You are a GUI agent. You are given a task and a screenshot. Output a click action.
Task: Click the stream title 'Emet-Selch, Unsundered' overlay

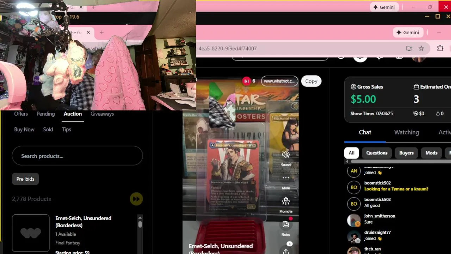221,246
